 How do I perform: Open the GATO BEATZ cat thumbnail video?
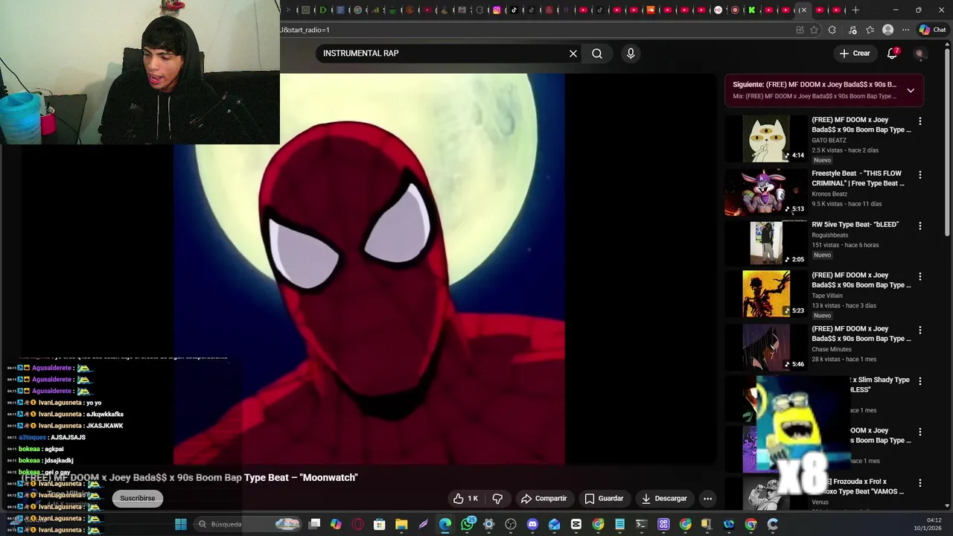coord(766,139)
